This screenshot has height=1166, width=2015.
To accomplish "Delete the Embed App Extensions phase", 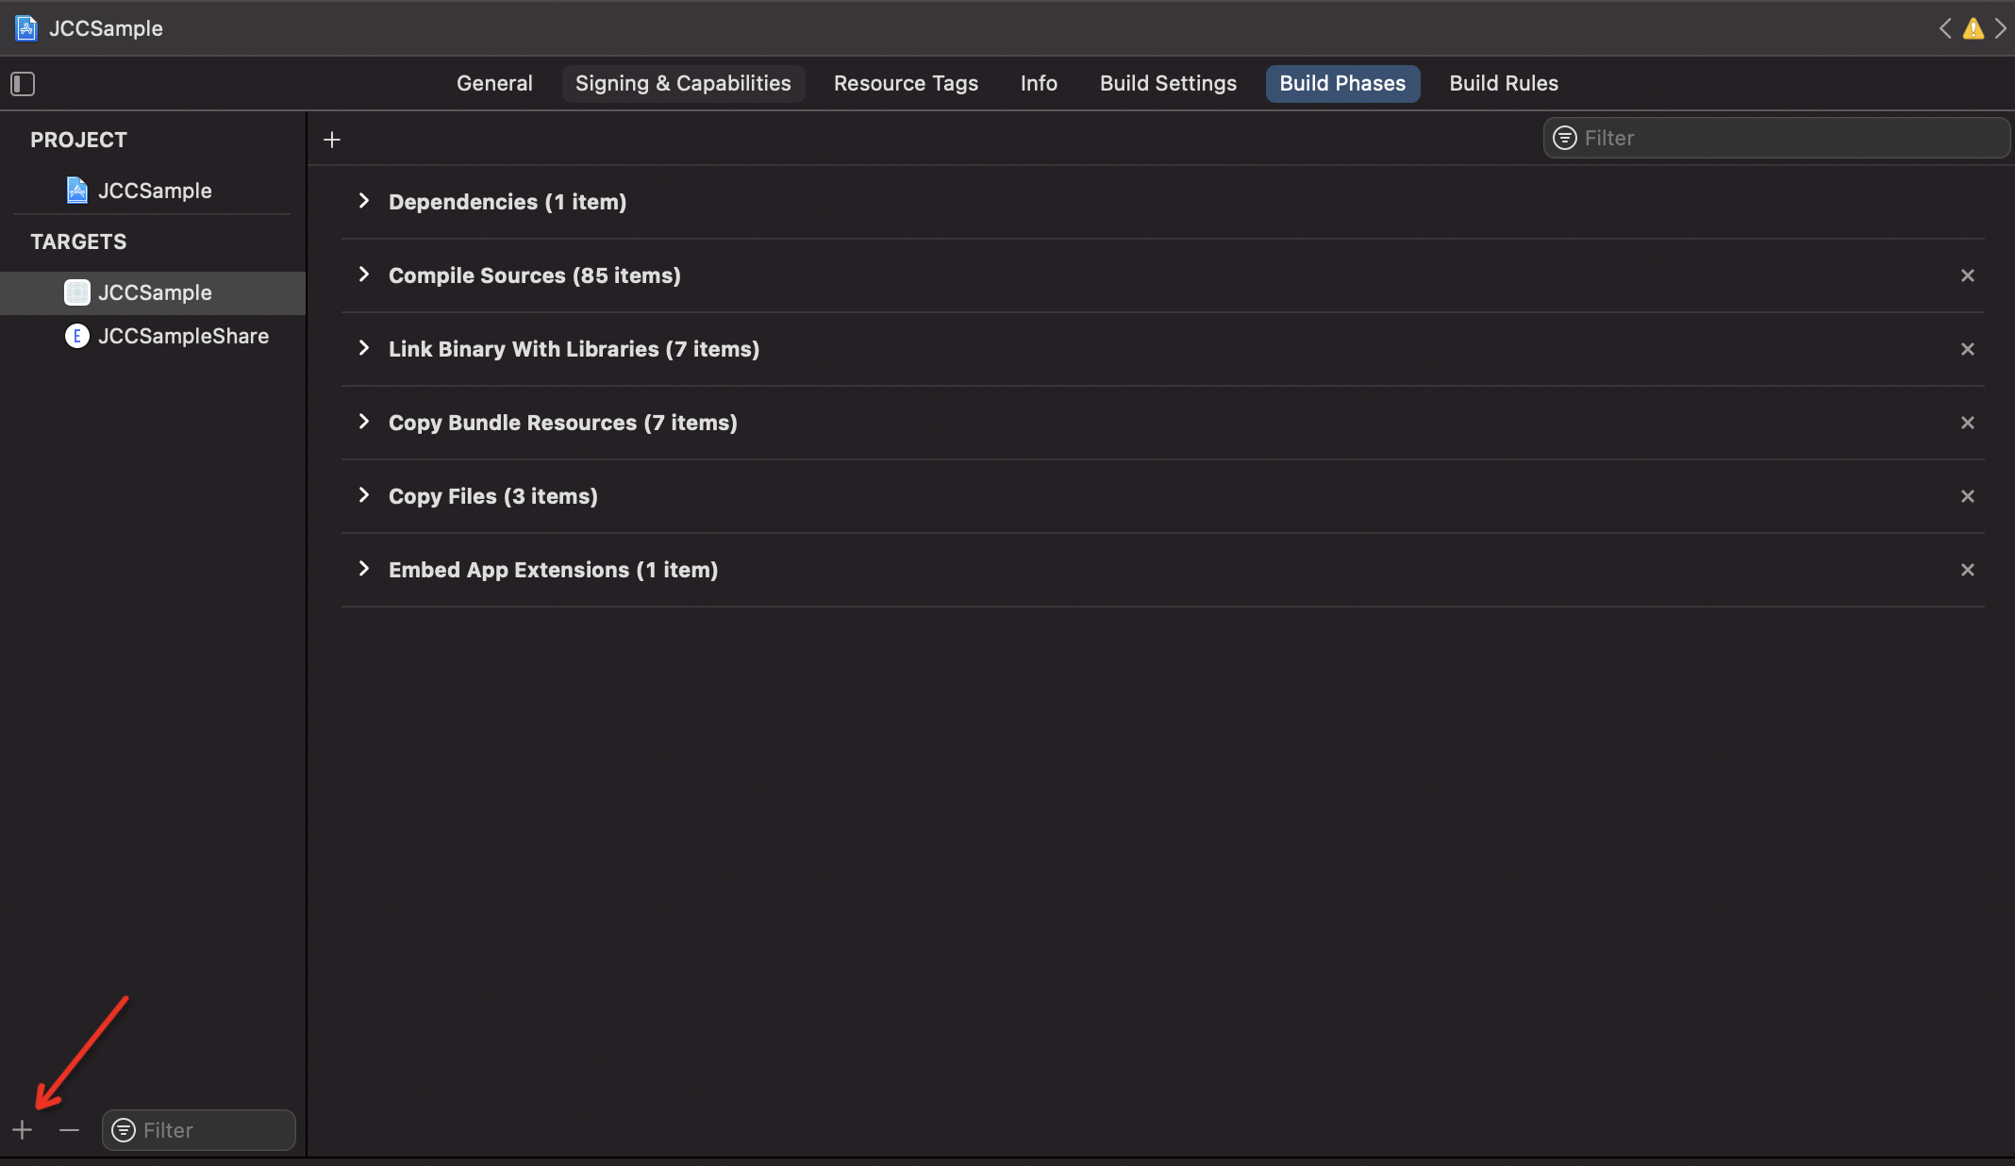I will click(1968, 570).
